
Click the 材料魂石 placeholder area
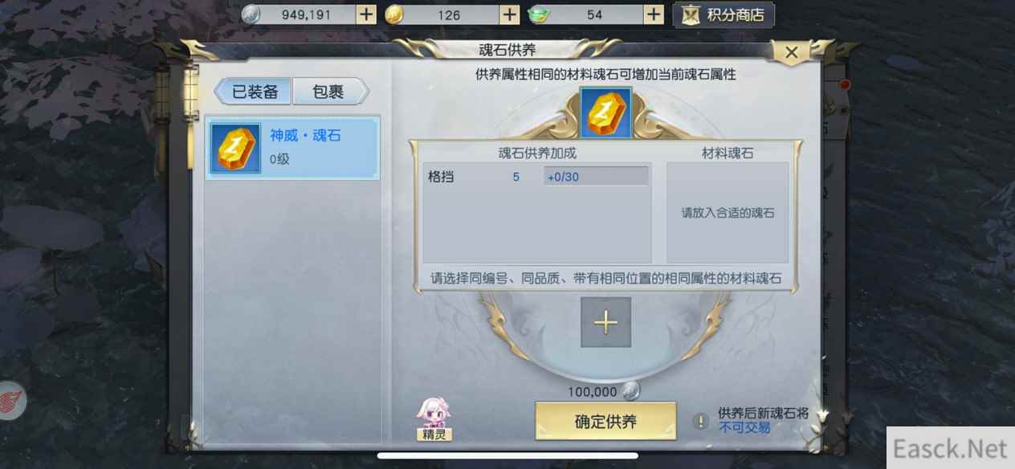(x=728, y=213)
